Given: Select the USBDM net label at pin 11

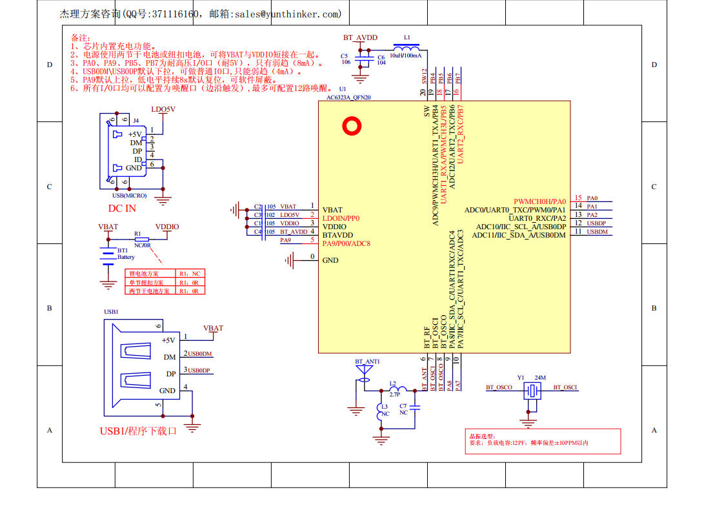Looking at the screenshot, I should coord(597,232).
